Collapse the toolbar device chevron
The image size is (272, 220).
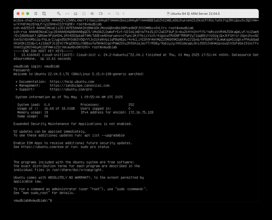click(124, 14)
